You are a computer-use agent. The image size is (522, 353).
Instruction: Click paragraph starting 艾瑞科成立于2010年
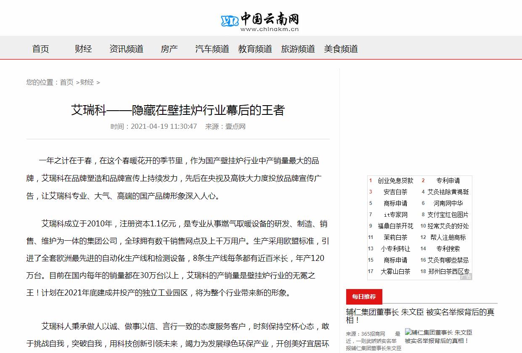click(178, 257)
